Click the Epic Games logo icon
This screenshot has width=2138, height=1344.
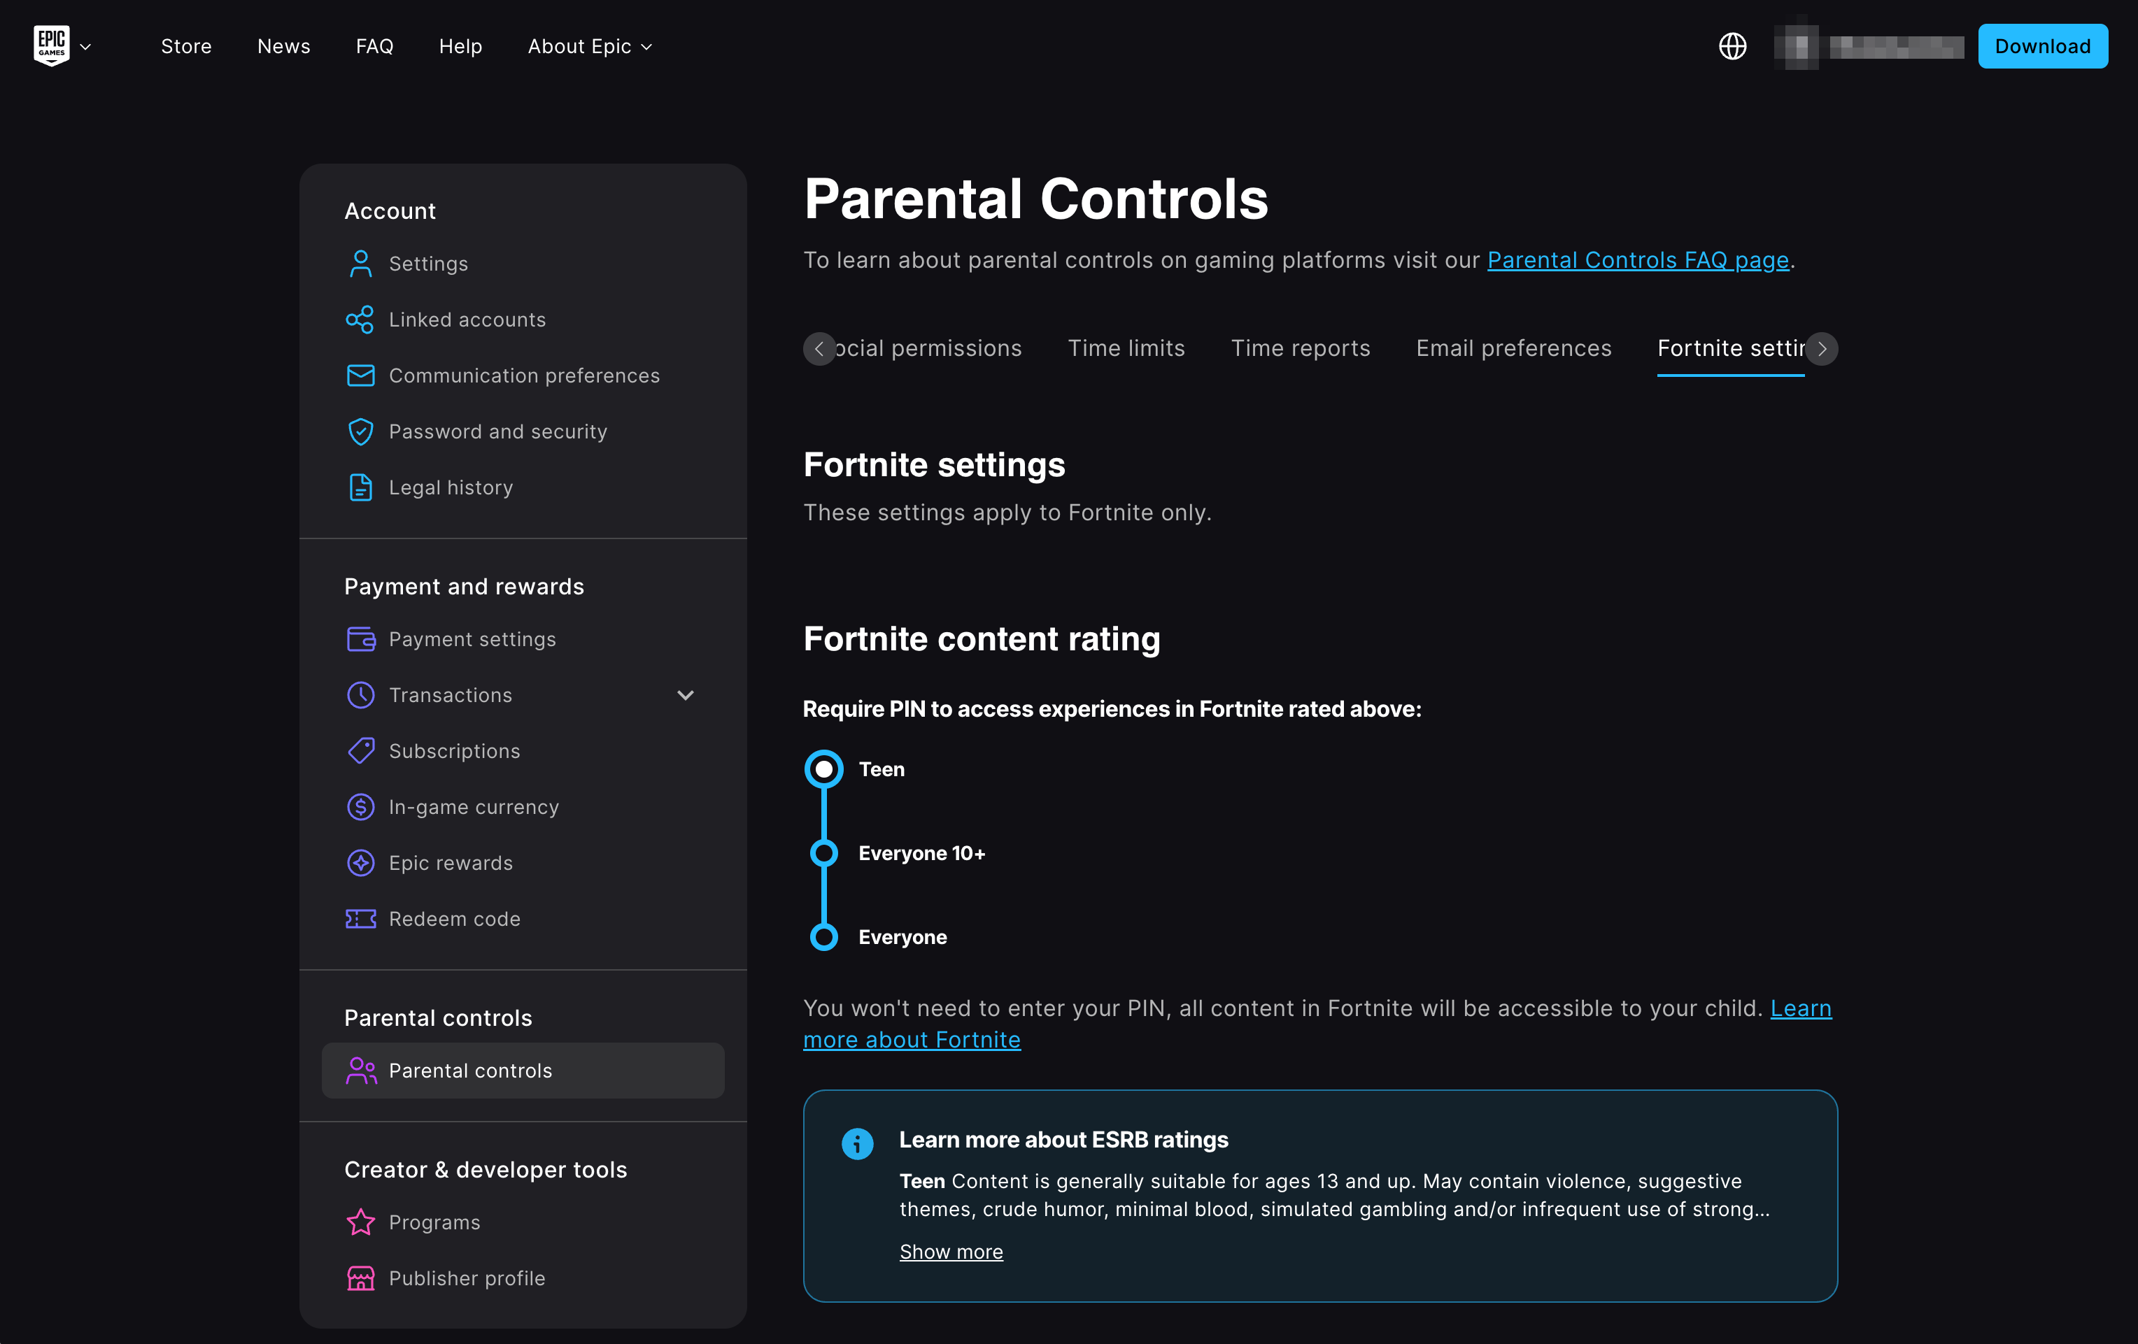[x=52, y=45]
